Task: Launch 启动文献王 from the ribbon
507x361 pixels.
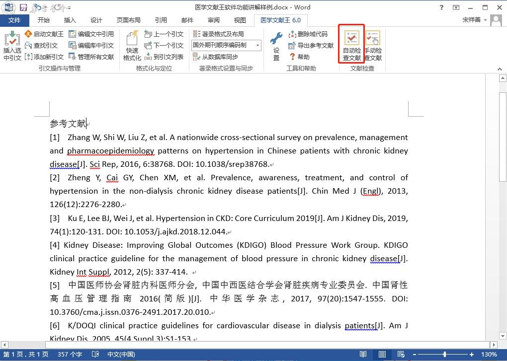Action: point(44,34)
